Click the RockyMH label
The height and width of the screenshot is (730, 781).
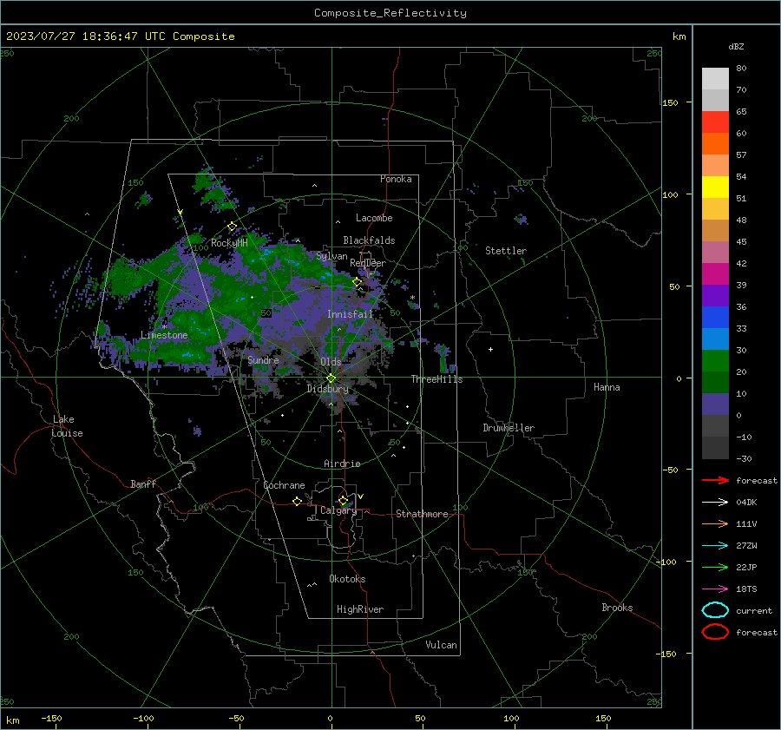click(229, 243)
